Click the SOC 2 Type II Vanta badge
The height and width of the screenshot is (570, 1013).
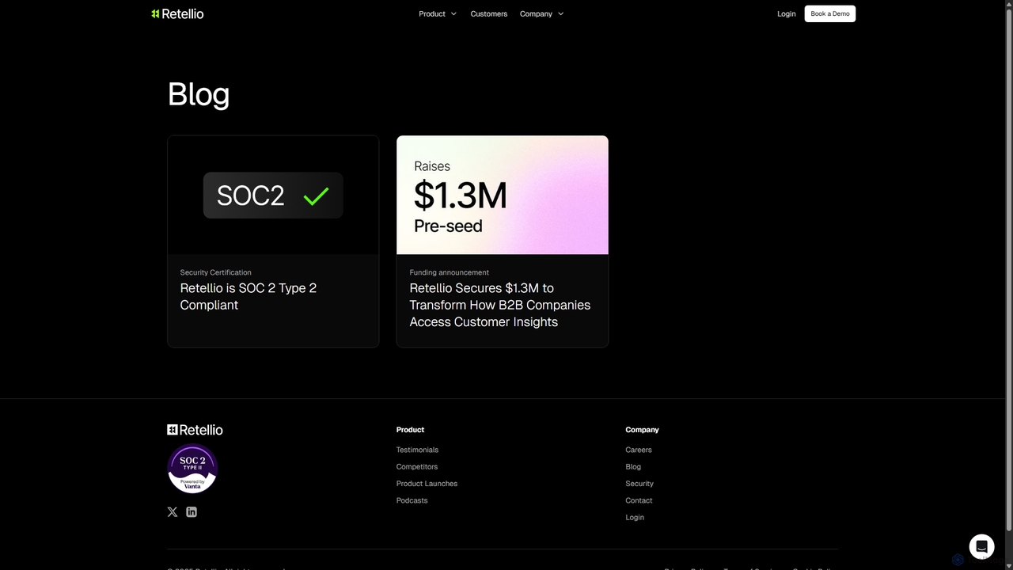point(192,469)
